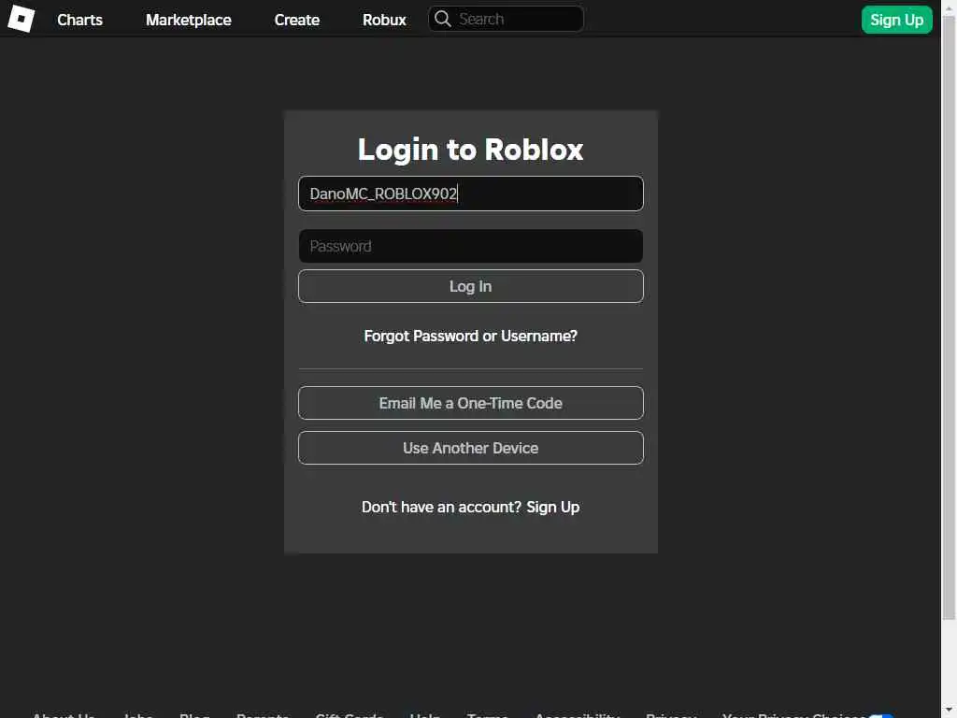957x718 pixels.
Task: Click the vertical page scrollbar thumb
Action: tap(949, 318)
